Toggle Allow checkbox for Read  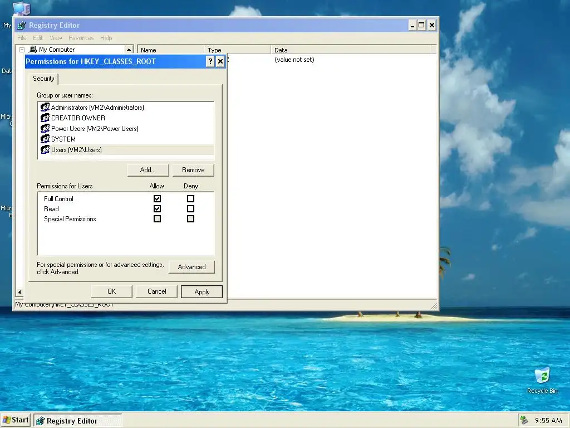[157, 209]
